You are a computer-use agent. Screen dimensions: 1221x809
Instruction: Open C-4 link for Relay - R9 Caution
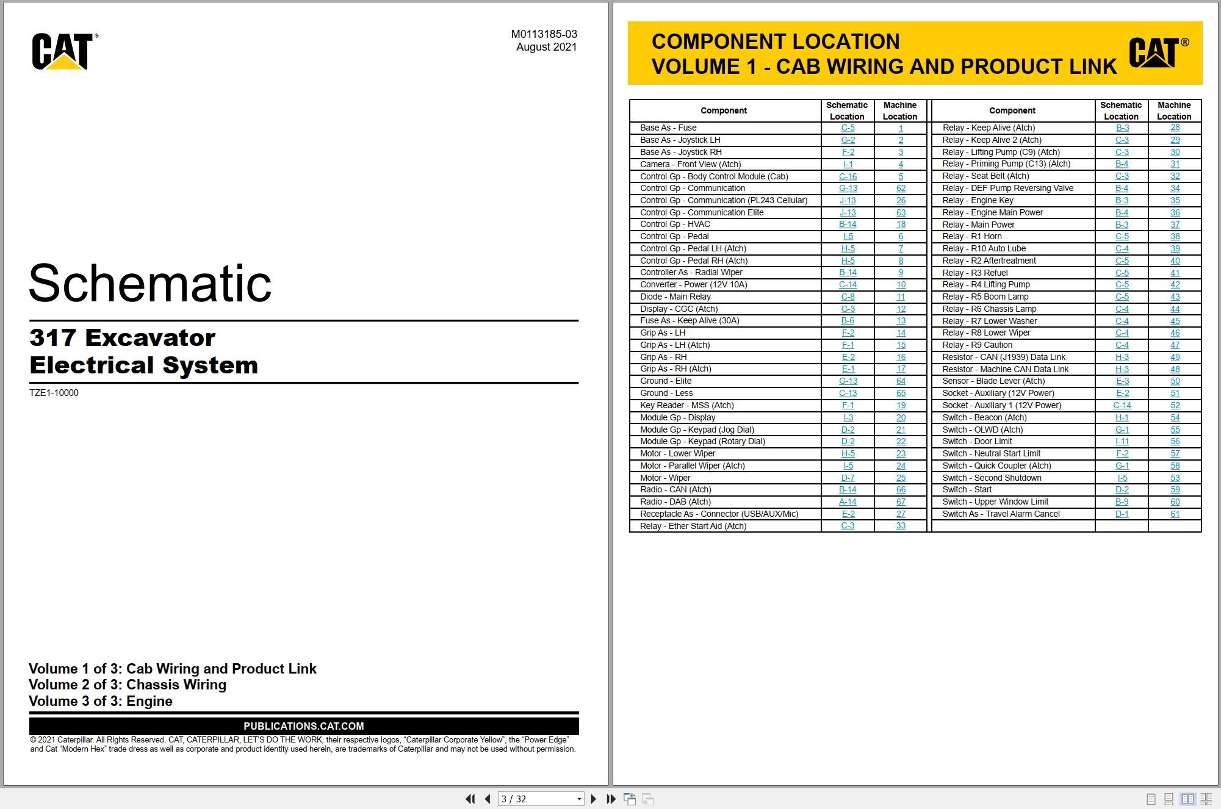[1122, 345]
